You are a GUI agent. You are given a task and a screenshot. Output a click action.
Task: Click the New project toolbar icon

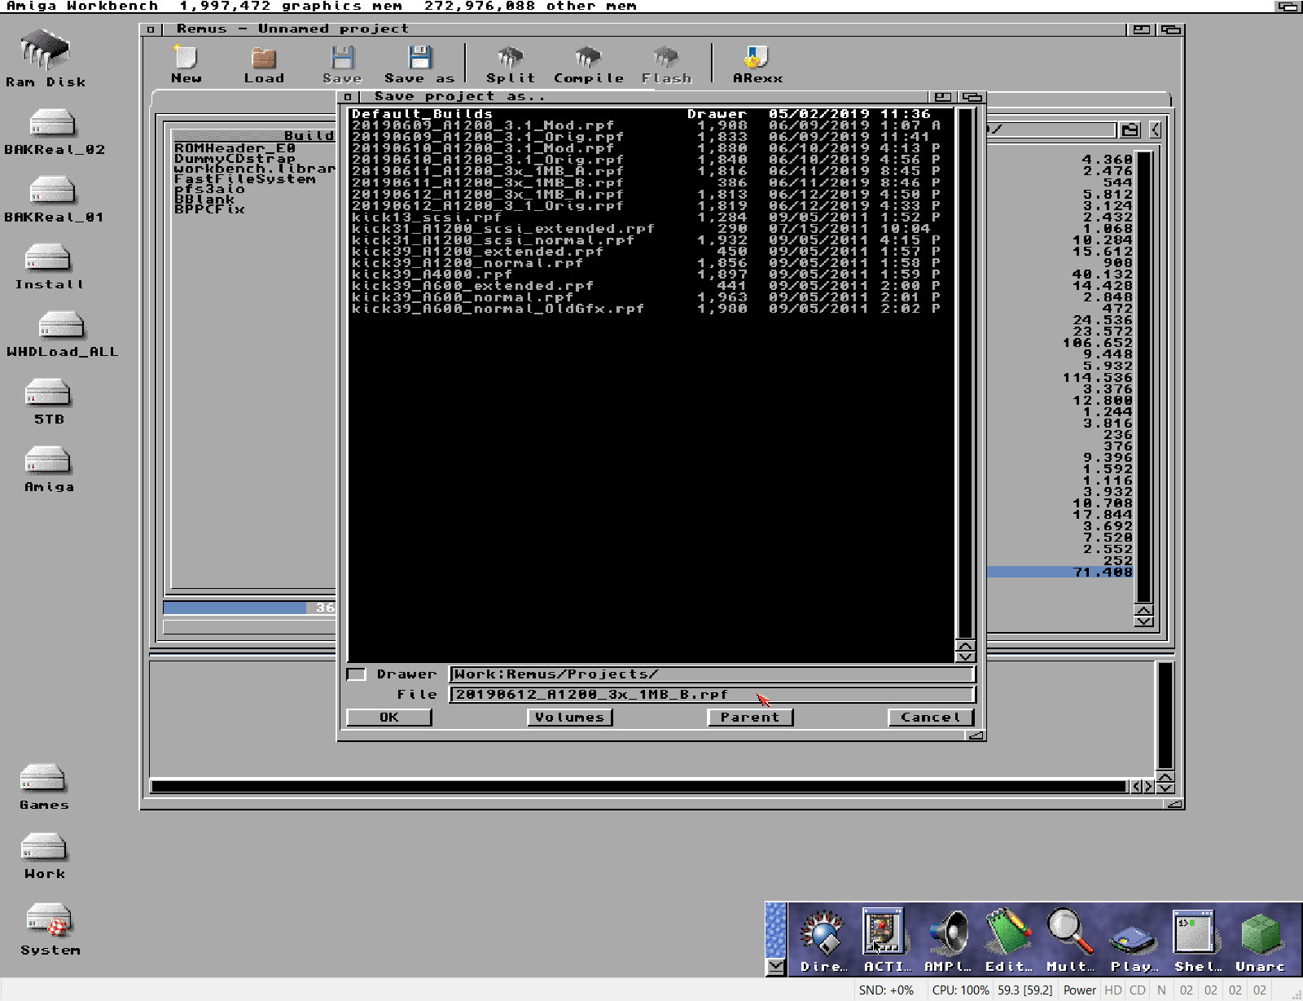pos(186,64)
